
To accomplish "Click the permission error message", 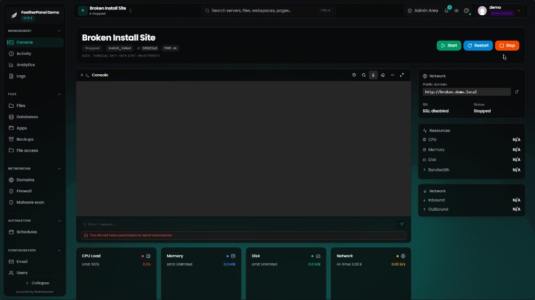I will coord(243,235).
